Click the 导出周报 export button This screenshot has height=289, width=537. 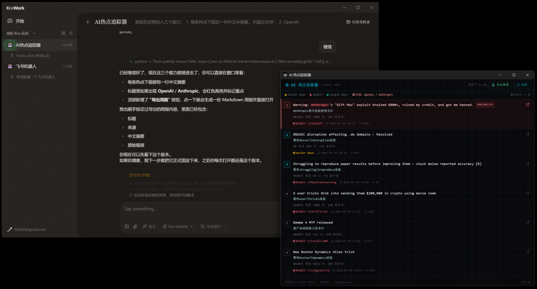[x=500, y=85]
